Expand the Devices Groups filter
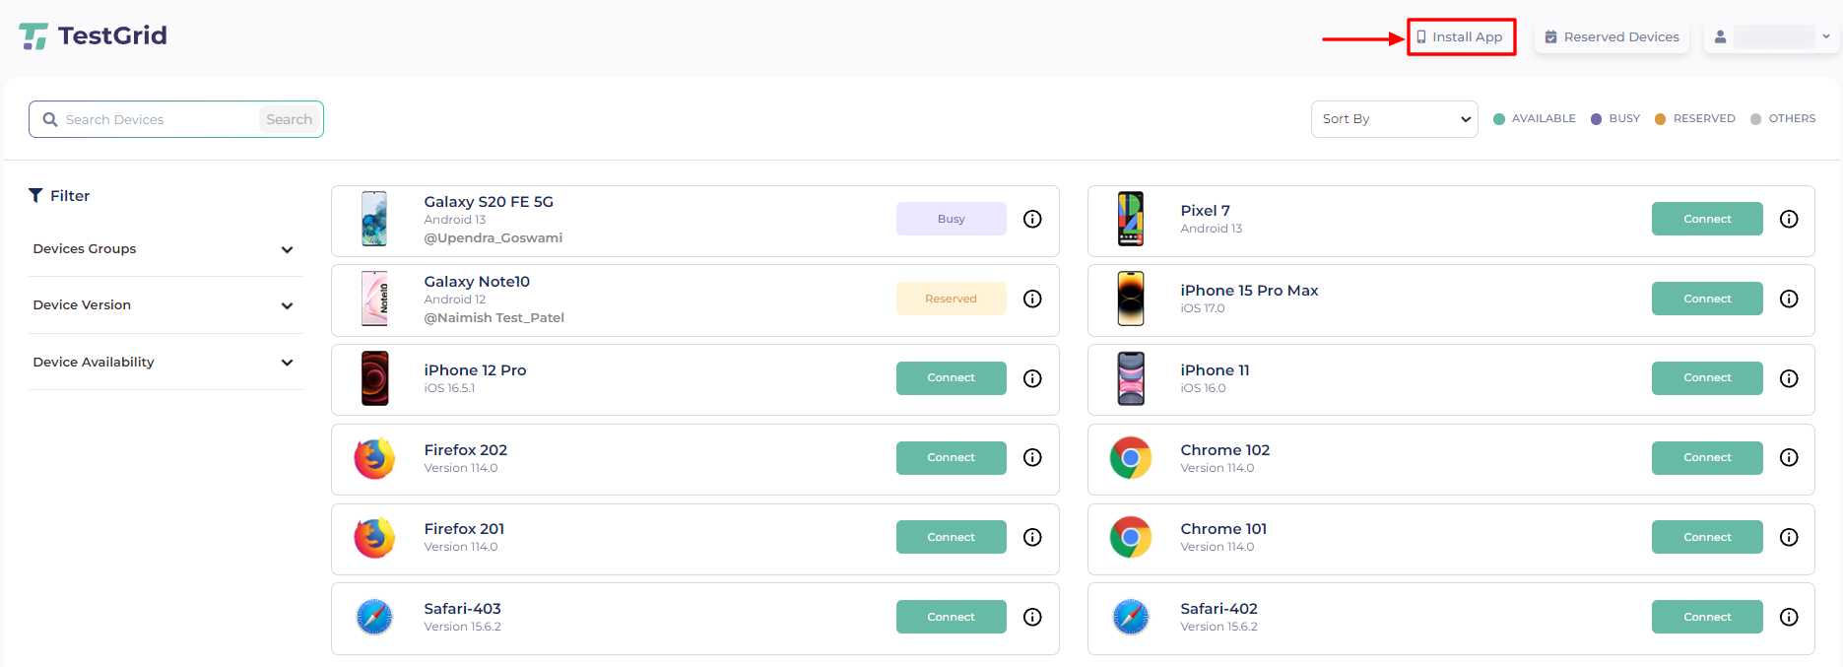 (x=165, y=249)
